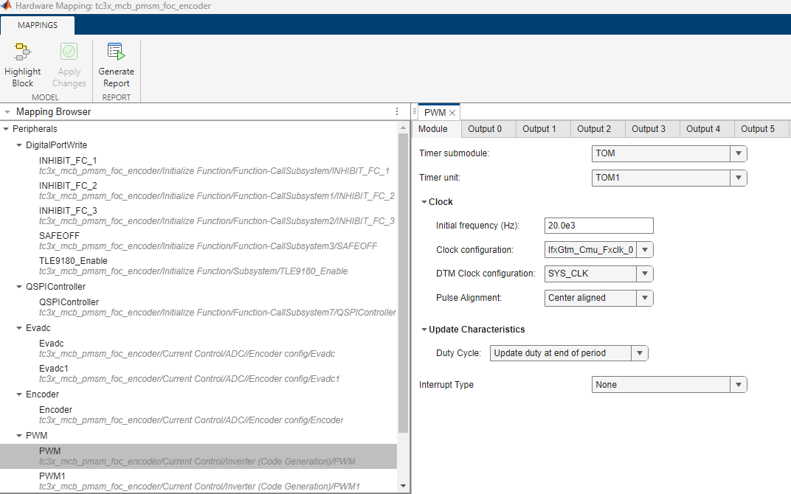This screenshot has width=791, height=494.
Task: Select the QSPIController child item
Action: pos(198,307)
